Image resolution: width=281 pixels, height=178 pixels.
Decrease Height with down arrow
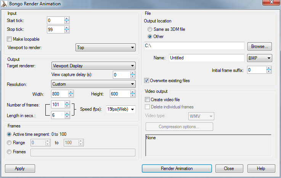point(133,95)
